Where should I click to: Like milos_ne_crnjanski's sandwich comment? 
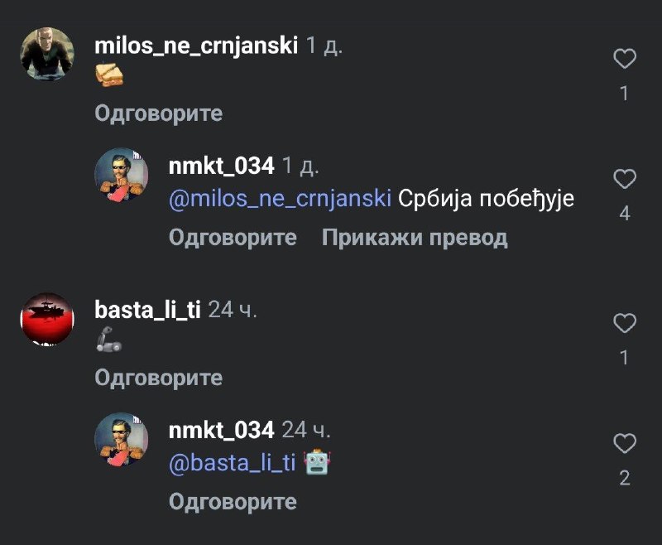click(x=625, y=58)
